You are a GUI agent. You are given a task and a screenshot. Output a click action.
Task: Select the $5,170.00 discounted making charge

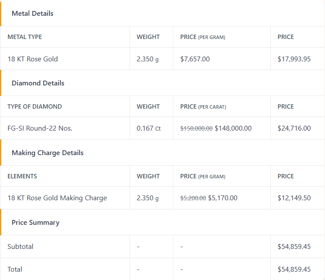(223, 198)
